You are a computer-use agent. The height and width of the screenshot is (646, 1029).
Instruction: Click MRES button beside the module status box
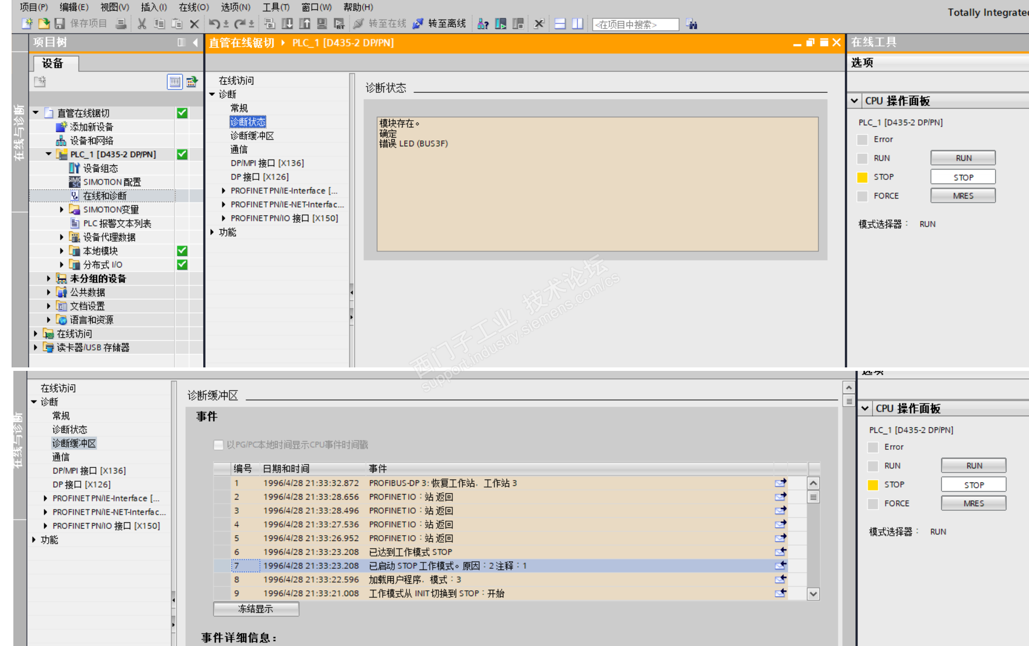point(963,196)
